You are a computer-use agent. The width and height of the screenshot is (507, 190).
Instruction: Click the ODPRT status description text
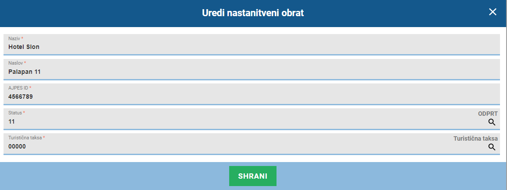[488, 114]
